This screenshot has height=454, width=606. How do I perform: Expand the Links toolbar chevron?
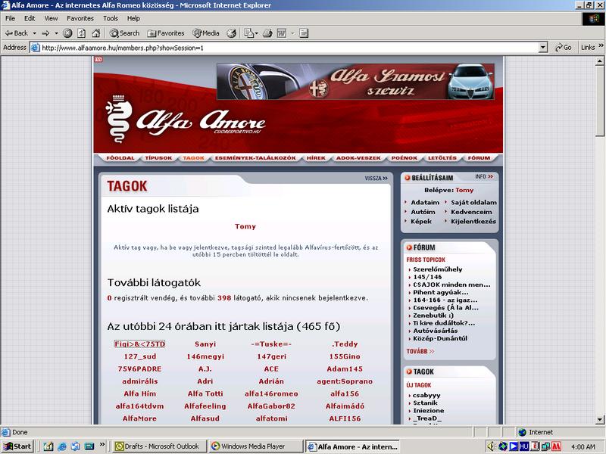coord(601,45)
